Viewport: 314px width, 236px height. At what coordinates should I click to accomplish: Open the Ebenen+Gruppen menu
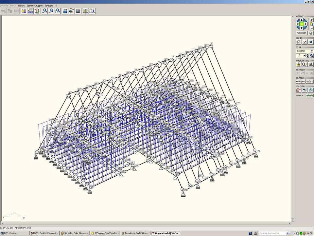pos(35,6)
